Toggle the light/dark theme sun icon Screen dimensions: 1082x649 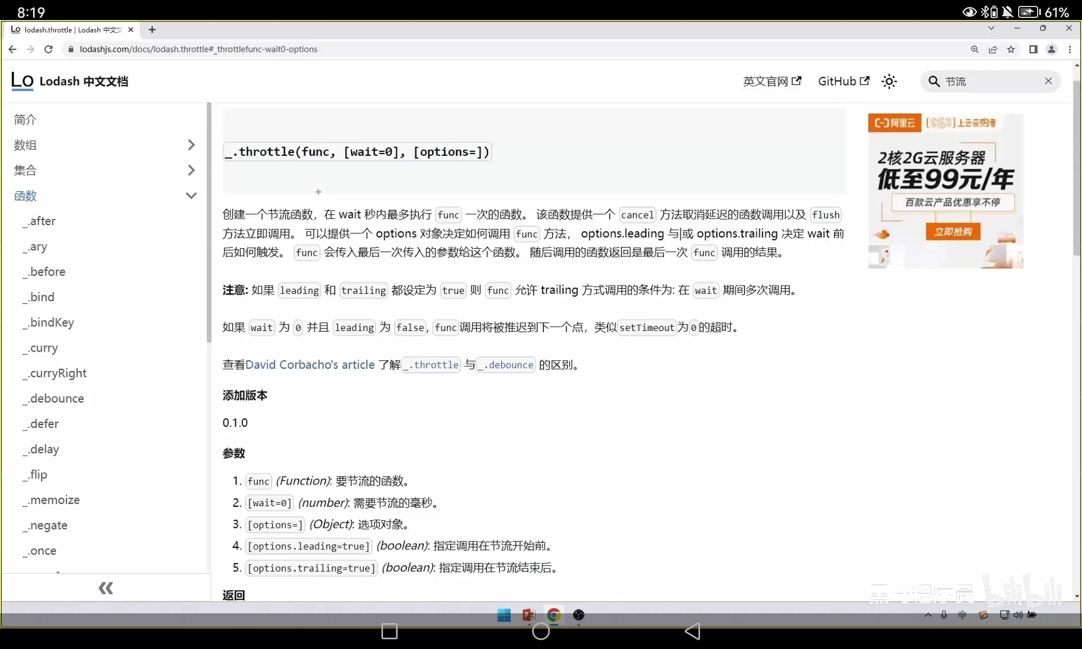889,81
